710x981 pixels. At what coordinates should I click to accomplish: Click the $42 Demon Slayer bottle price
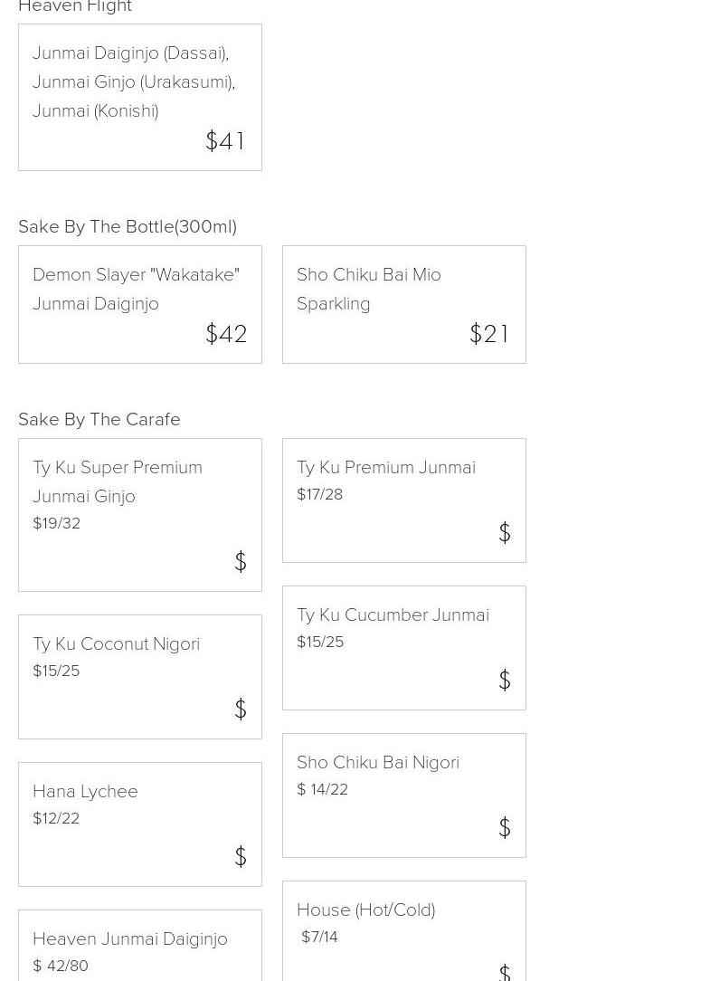pyautogui.click(x=226, y=334)
